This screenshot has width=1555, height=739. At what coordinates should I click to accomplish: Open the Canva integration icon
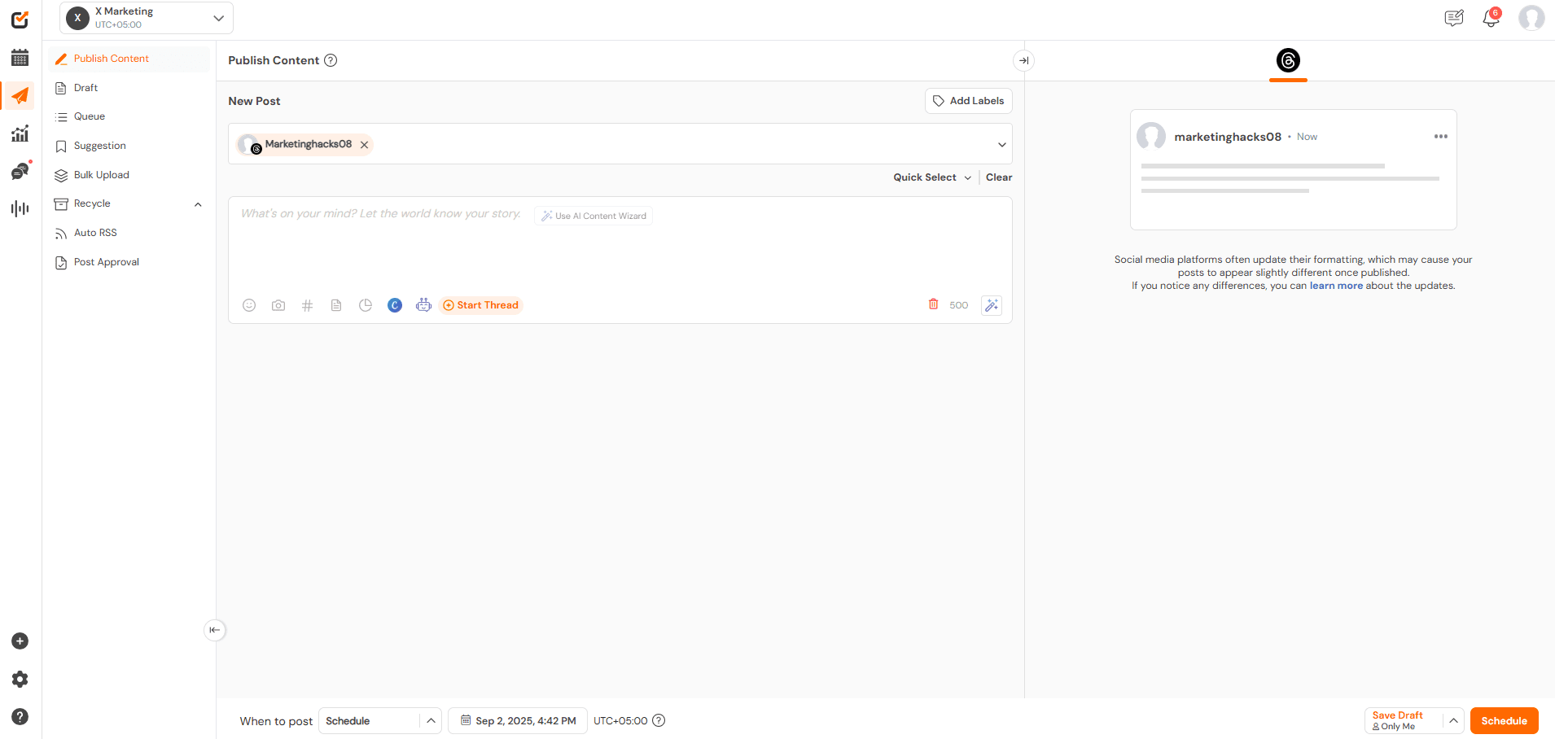click(395, 304)
